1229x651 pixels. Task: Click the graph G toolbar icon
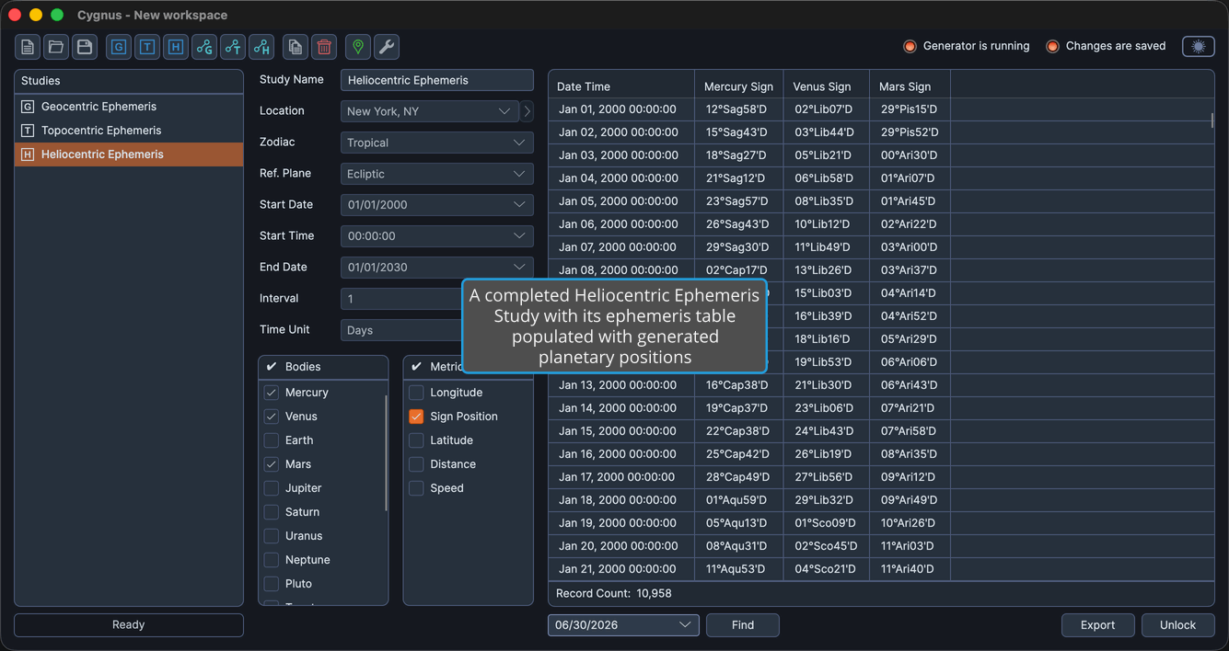click(204, 47)
